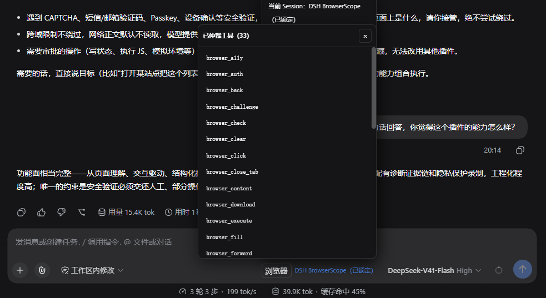Viewport: 546px width, 298px height.
Task: Click the tool list scrollbar thumb
Action: pos(374,88)
